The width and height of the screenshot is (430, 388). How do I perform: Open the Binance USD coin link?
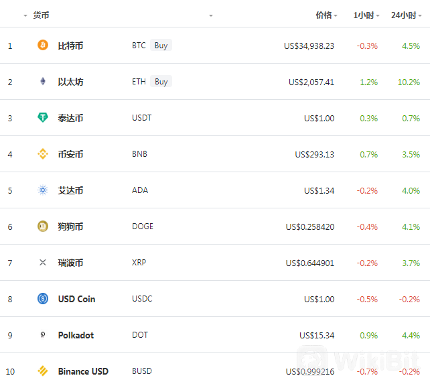[83, 371]
